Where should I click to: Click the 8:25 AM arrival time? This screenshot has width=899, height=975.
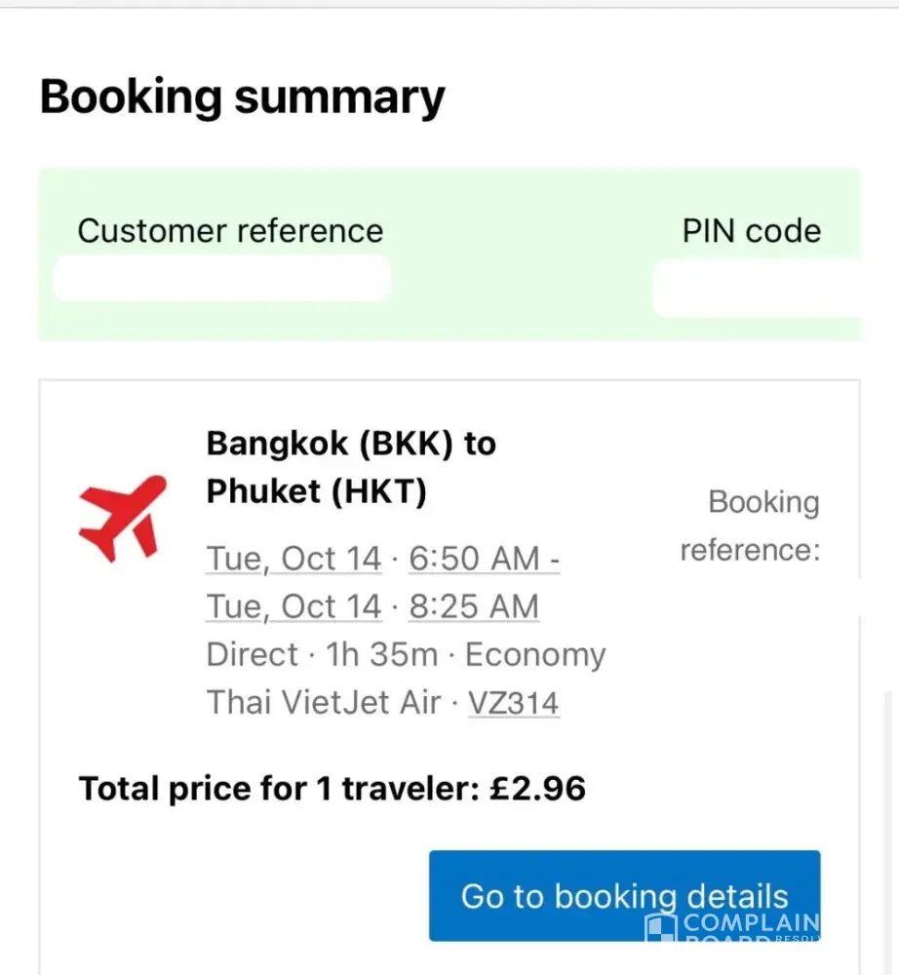(x=474, y=606)
